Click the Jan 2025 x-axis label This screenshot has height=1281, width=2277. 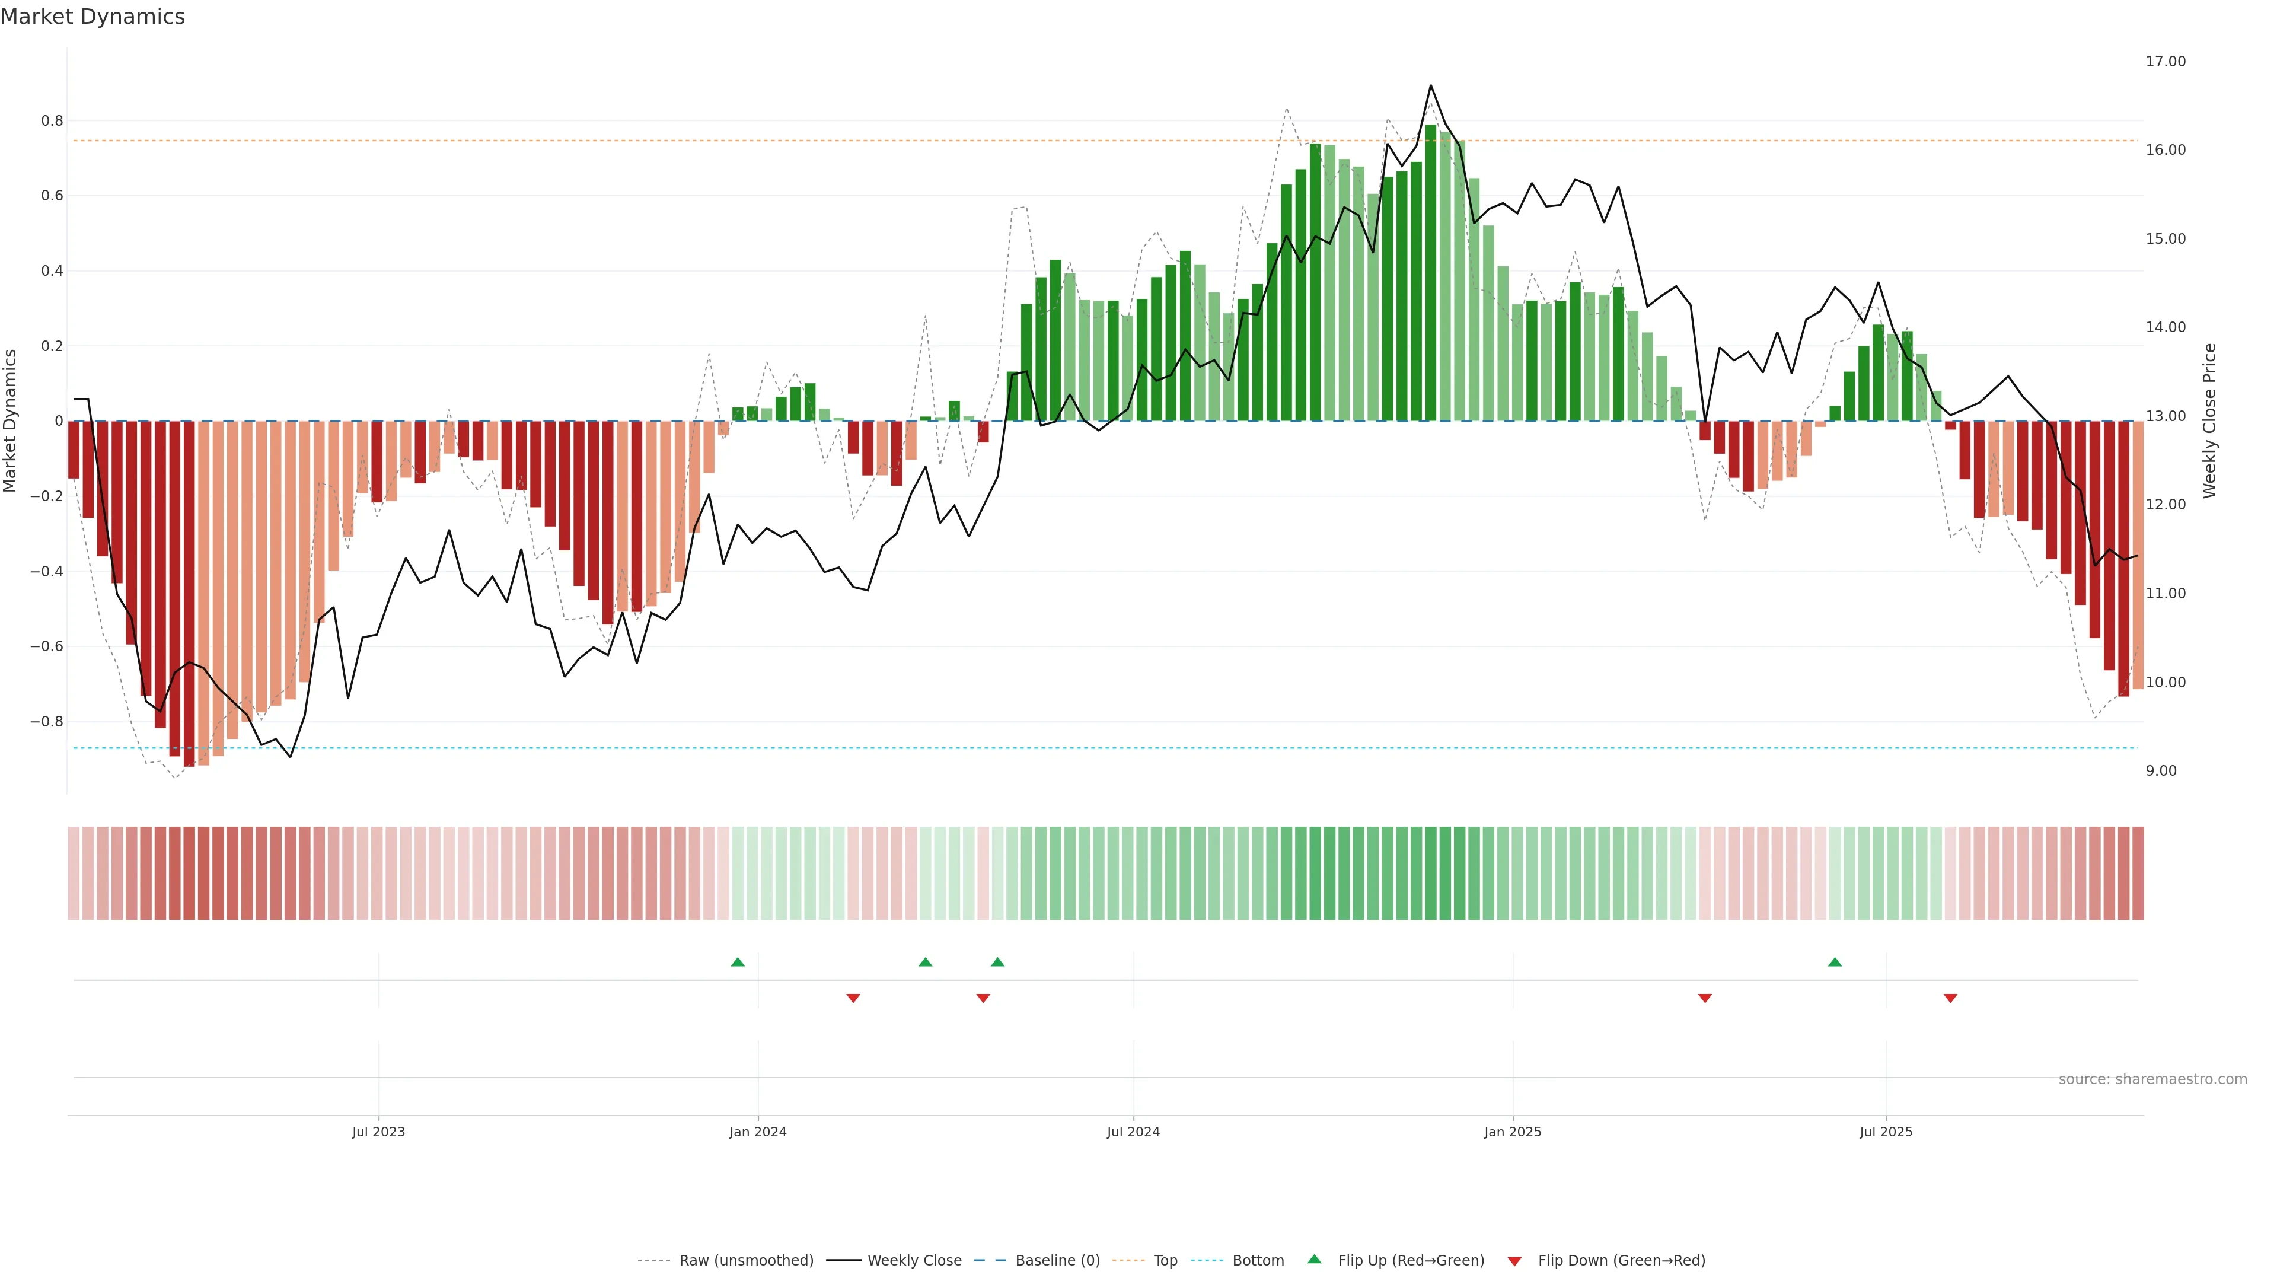1513,1132
